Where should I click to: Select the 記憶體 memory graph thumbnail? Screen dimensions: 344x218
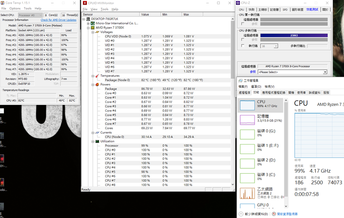247,120
